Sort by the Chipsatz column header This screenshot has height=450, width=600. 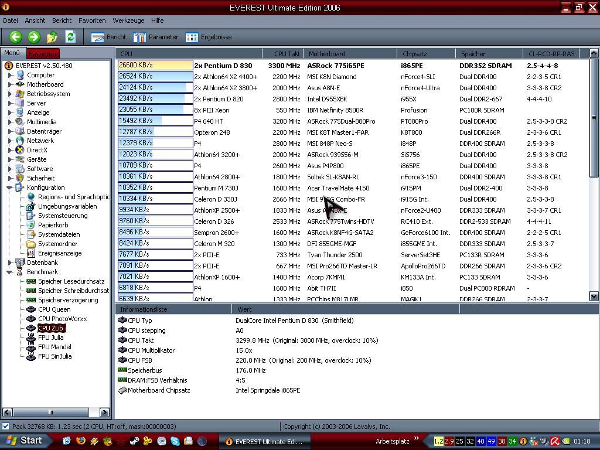(x=426, y=54)
